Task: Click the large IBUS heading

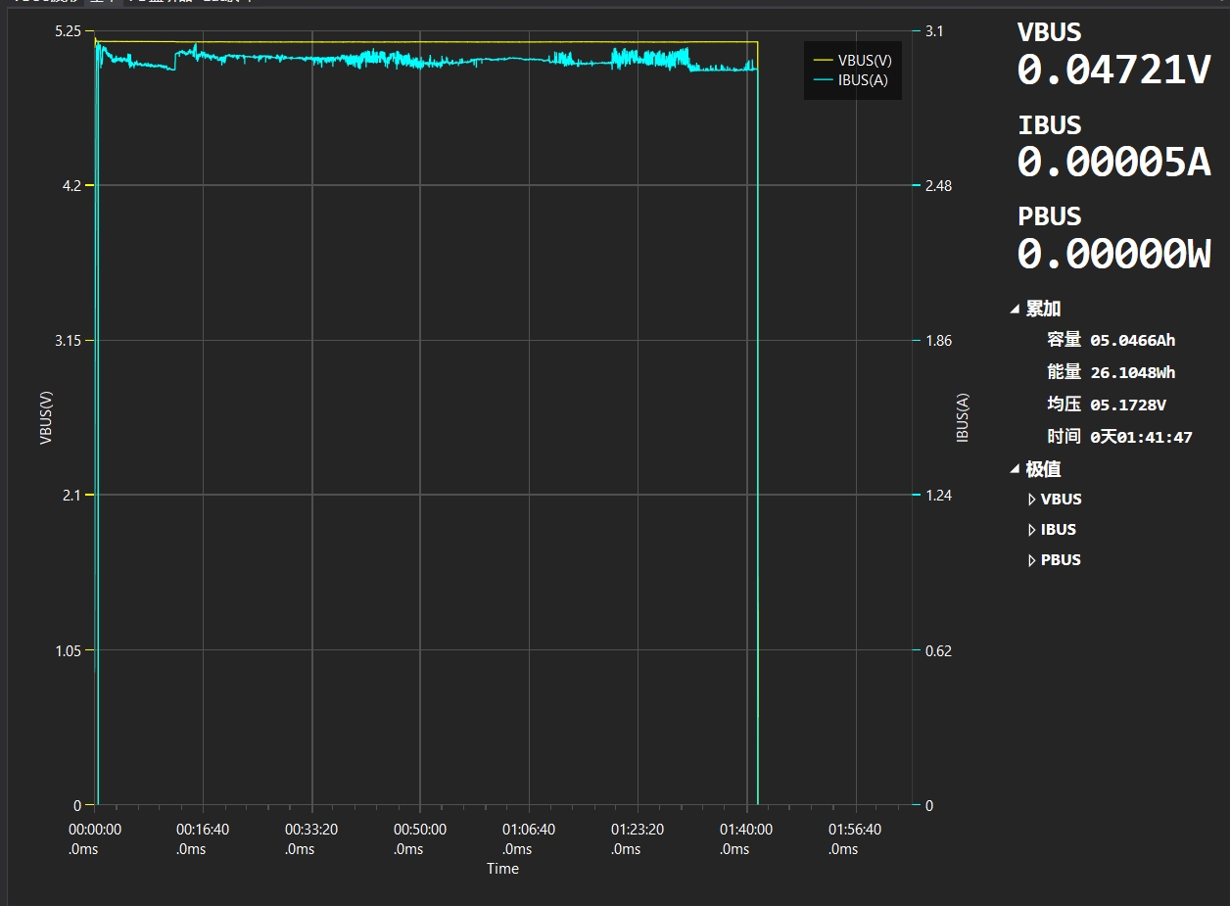Action: pos(1050,125)
